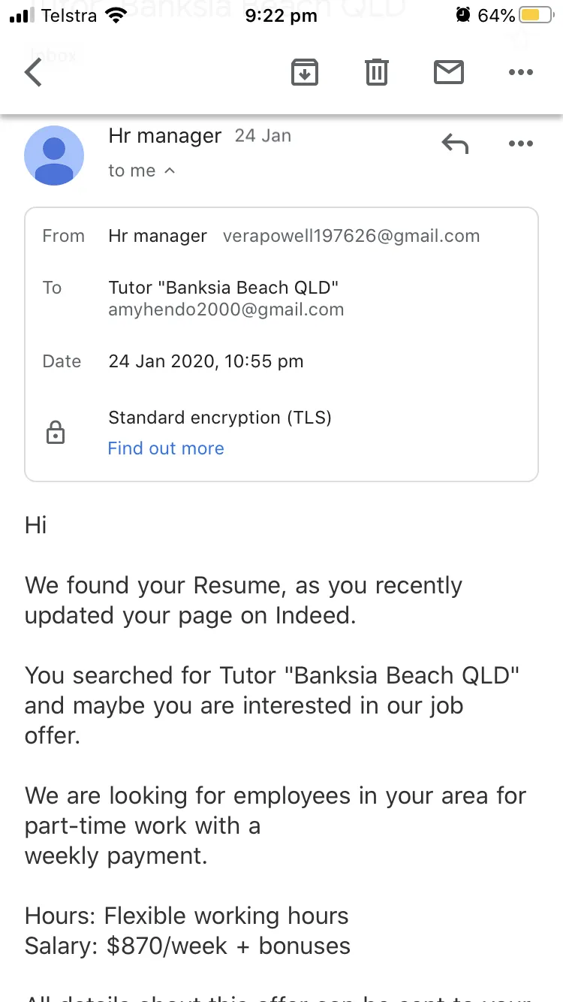Screen dimensions: 563x1002
Task: Tap the 24 Jan 2020 date row
Action: click(281, 361)
